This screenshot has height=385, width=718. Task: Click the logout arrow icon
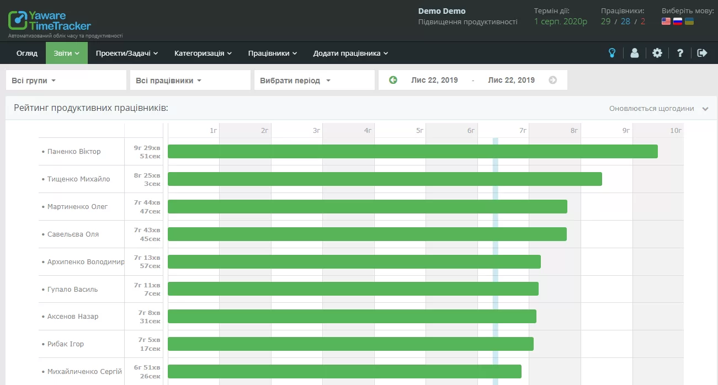(x=702, y=53)
